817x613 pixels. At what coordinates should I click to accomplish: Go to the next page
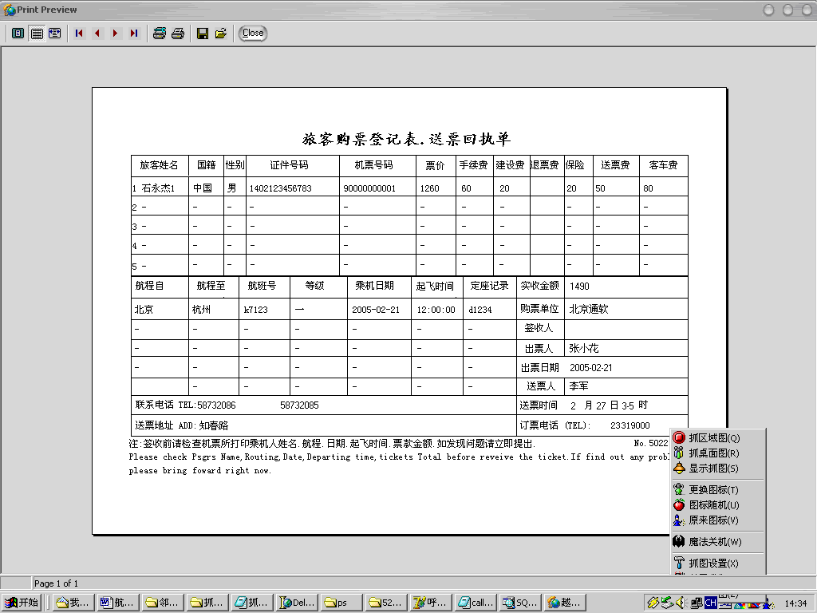(x=115, y=34)
